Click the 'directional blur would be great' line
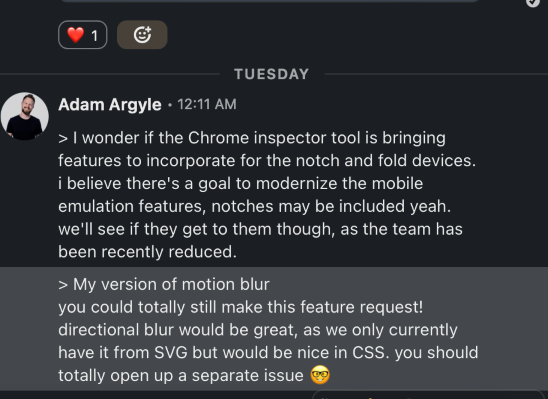The image size is (548, 399). point(258,330)
